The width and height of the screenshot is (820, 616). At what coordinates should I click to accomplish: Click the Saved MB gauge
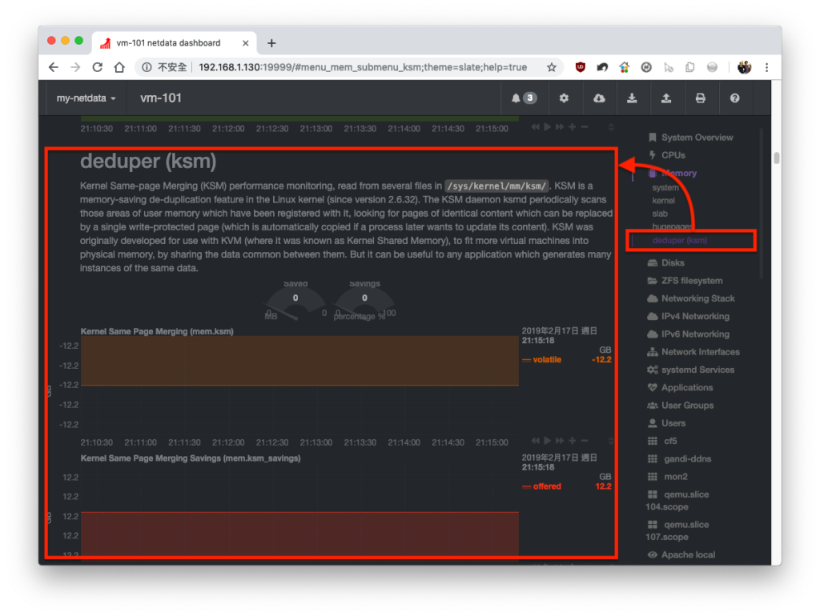pos(295,301)
